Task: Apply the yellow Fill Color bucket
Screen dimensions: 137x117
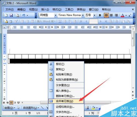Action: 93,108
